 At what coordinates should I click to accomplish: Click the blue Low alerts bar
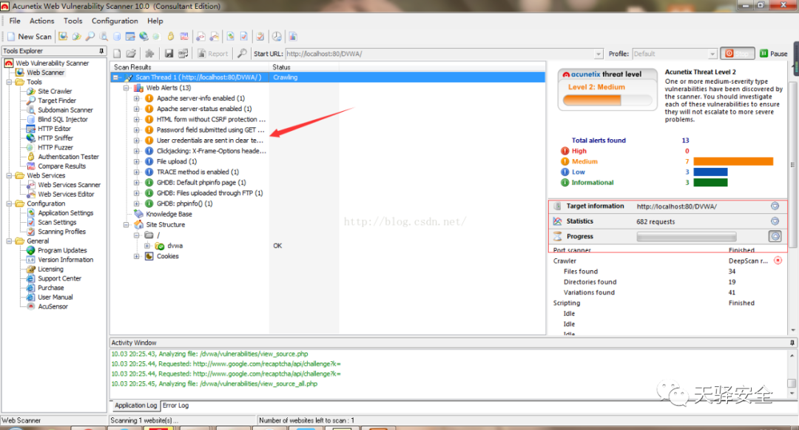(x=710, y=172)
